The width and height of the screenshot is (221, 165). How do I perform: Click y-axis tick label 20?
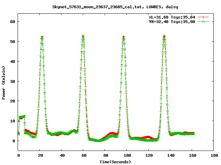[12, 101]
